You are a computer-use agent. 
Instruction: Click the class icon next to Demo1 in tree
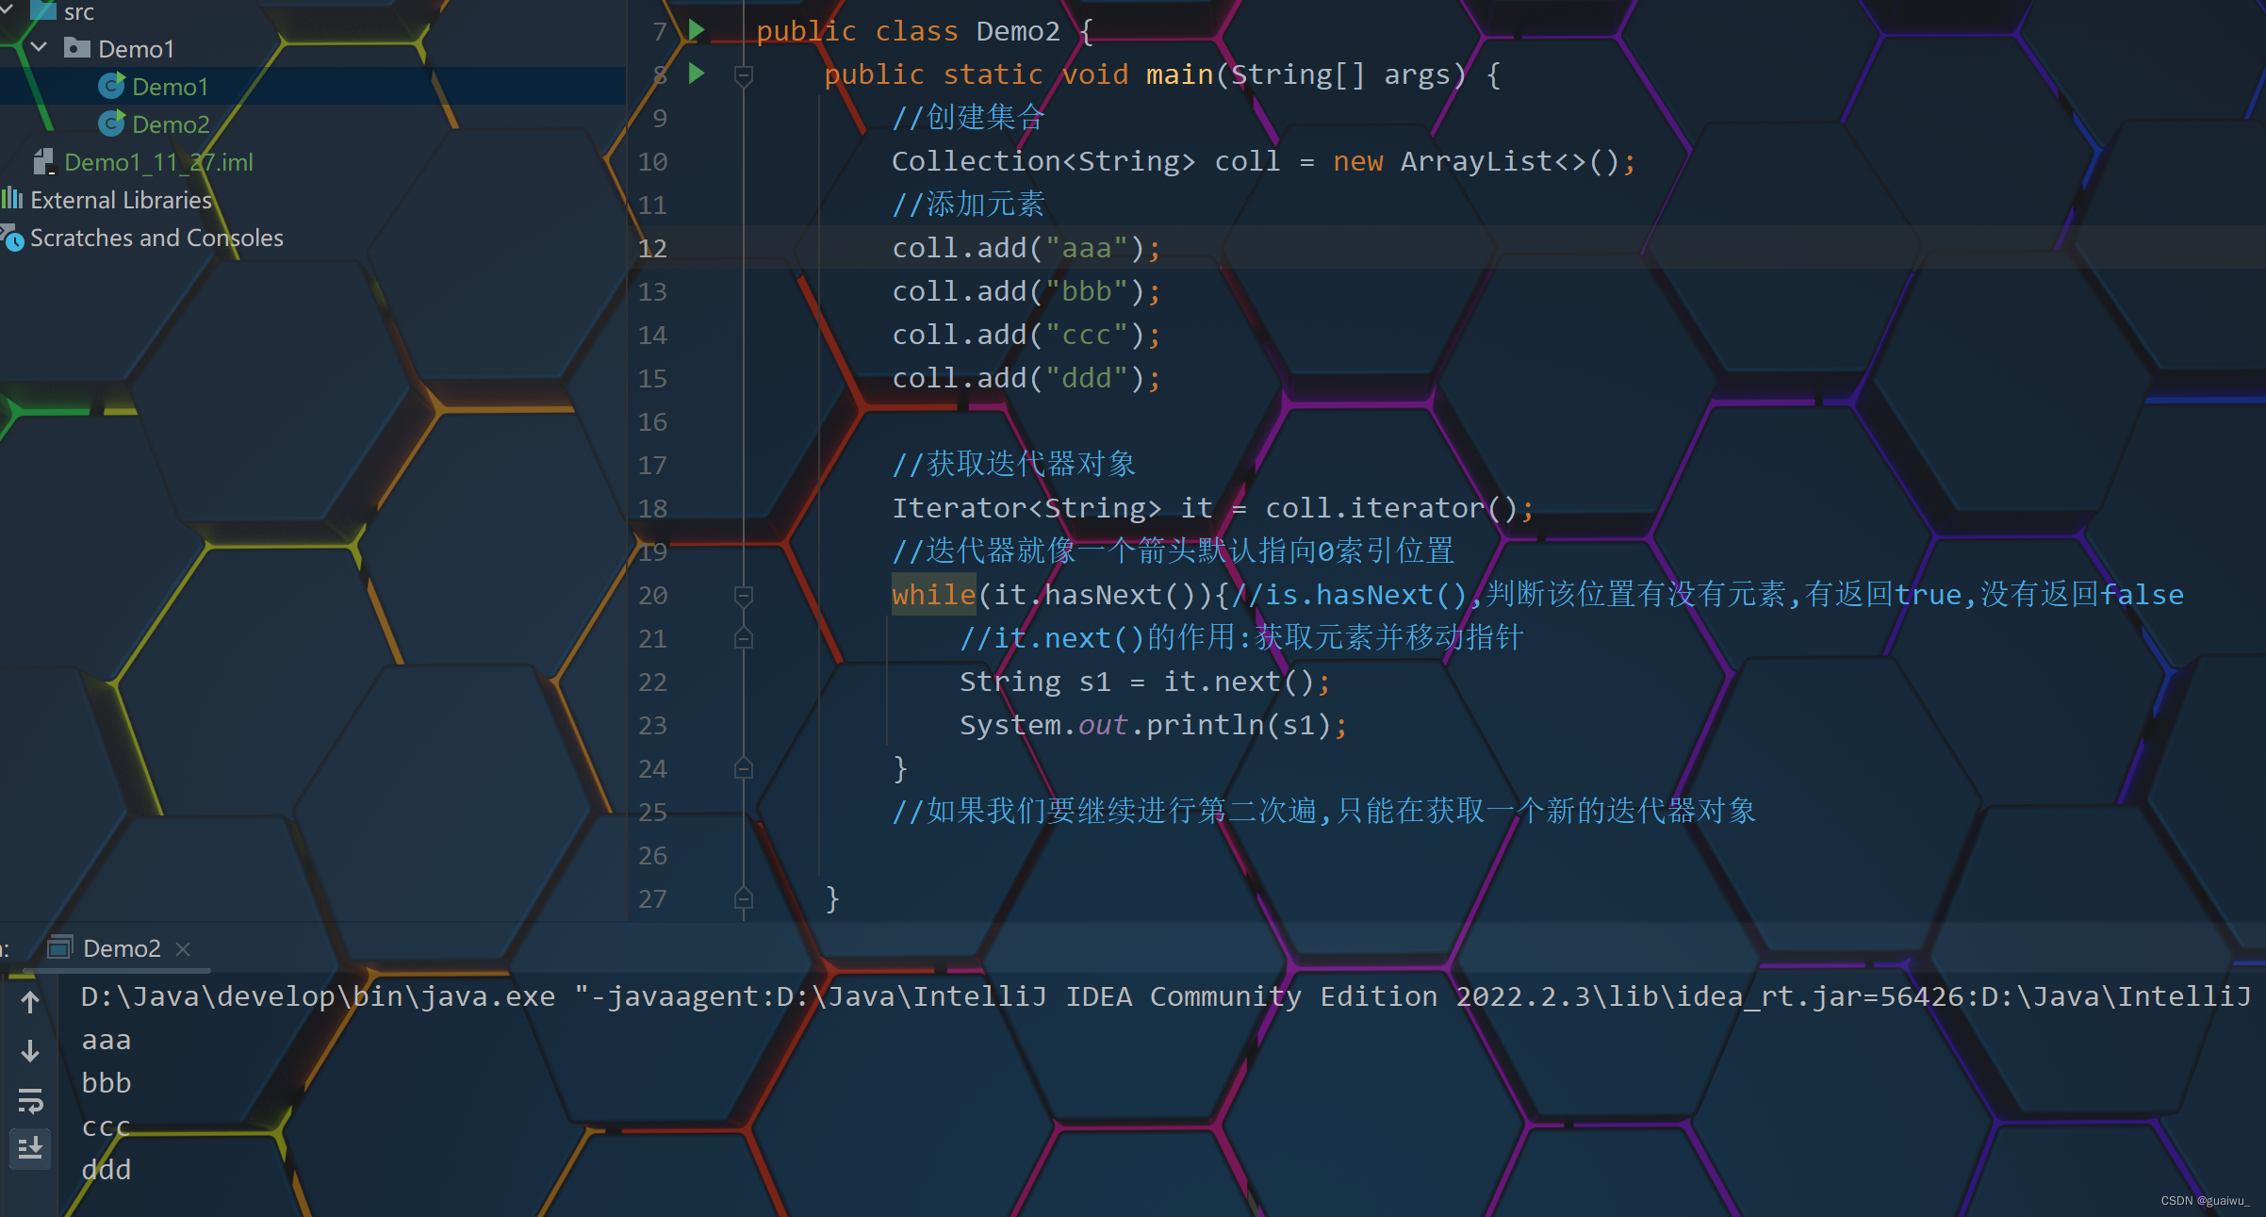111,86
